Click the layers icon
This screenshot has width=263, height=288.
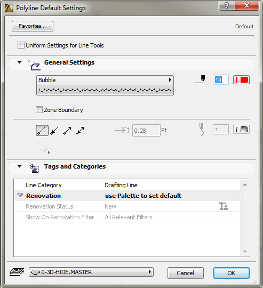coord(17,272)
